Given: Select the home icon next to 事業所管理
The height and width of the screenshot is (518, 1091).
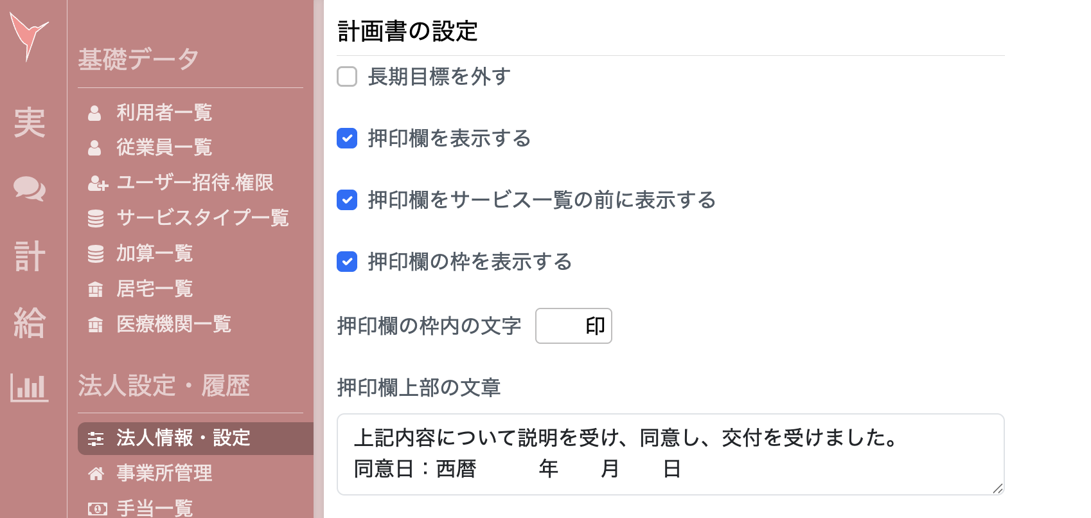Looking at the screenshot, I should click(x=97, y=474).
